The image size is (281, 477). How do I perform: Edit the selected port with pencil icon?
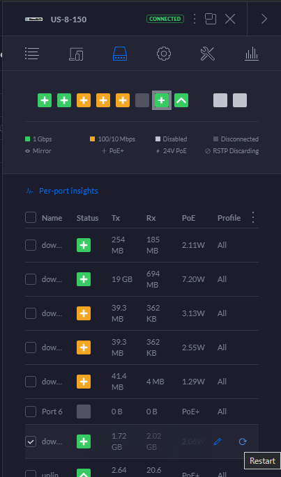pos(218,441)
